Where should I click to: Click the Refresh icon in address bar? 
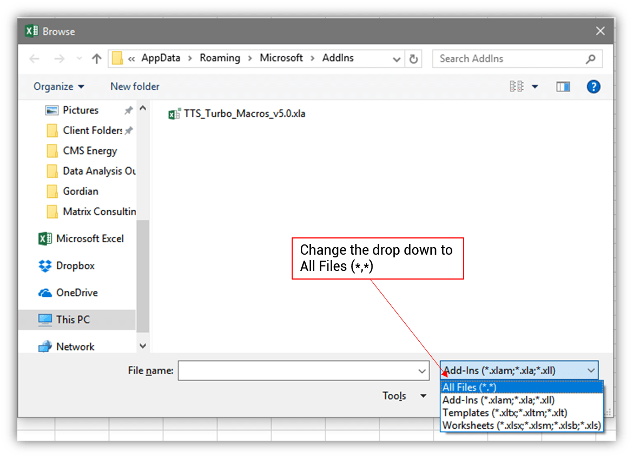(414, 59)
